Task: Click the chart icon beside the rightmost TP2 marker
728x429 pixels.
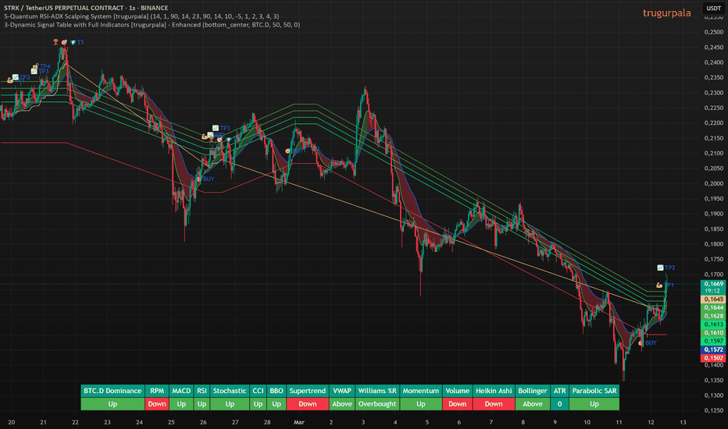Action: click(x=660, y=268)
